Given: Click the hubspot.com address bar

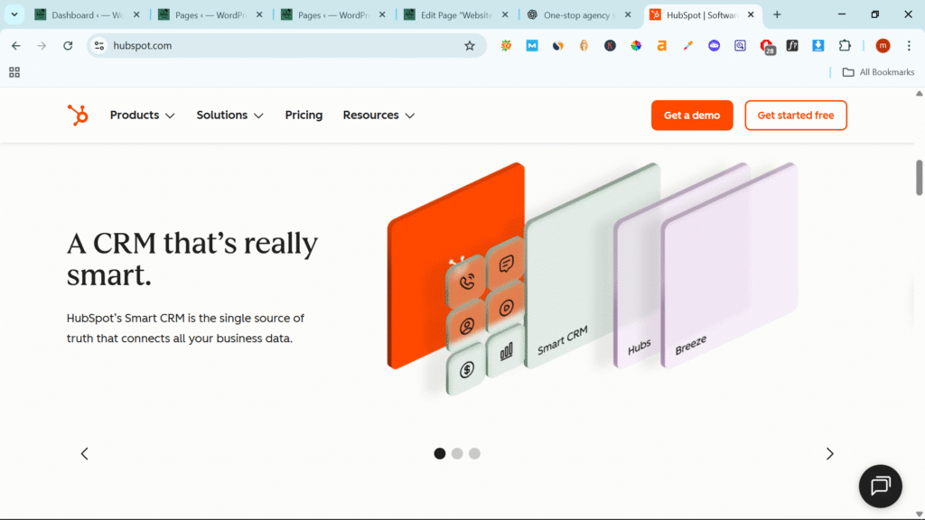Looking at the screenshot, I should coord(271,46).
